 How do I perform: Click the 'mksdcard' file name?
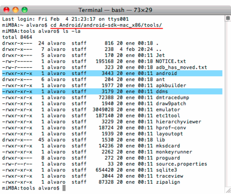tap(168, 146)
